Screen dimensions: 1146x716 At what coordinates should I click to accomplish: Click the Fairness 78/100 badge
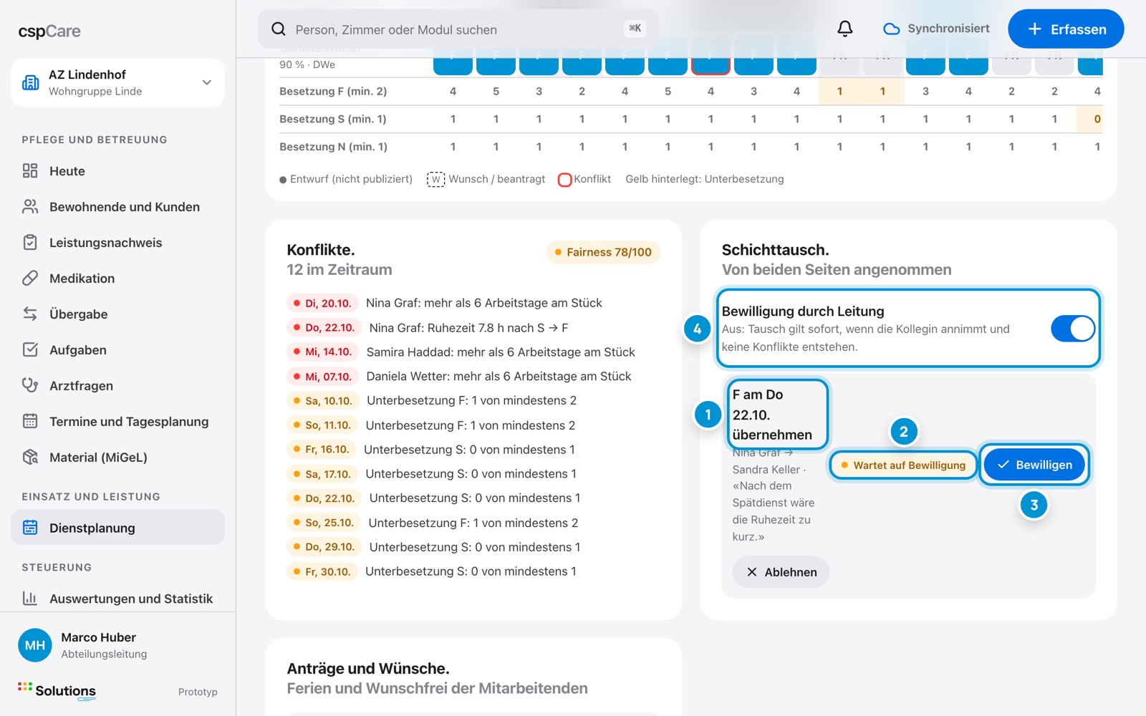(603, 252)
